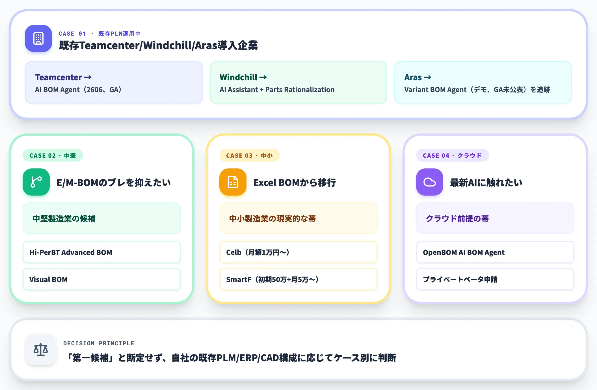Viewport: 597px width, 390px height.
Task: Select the CASE 04 · クラウド badge
Action: (x=452, y=155)
